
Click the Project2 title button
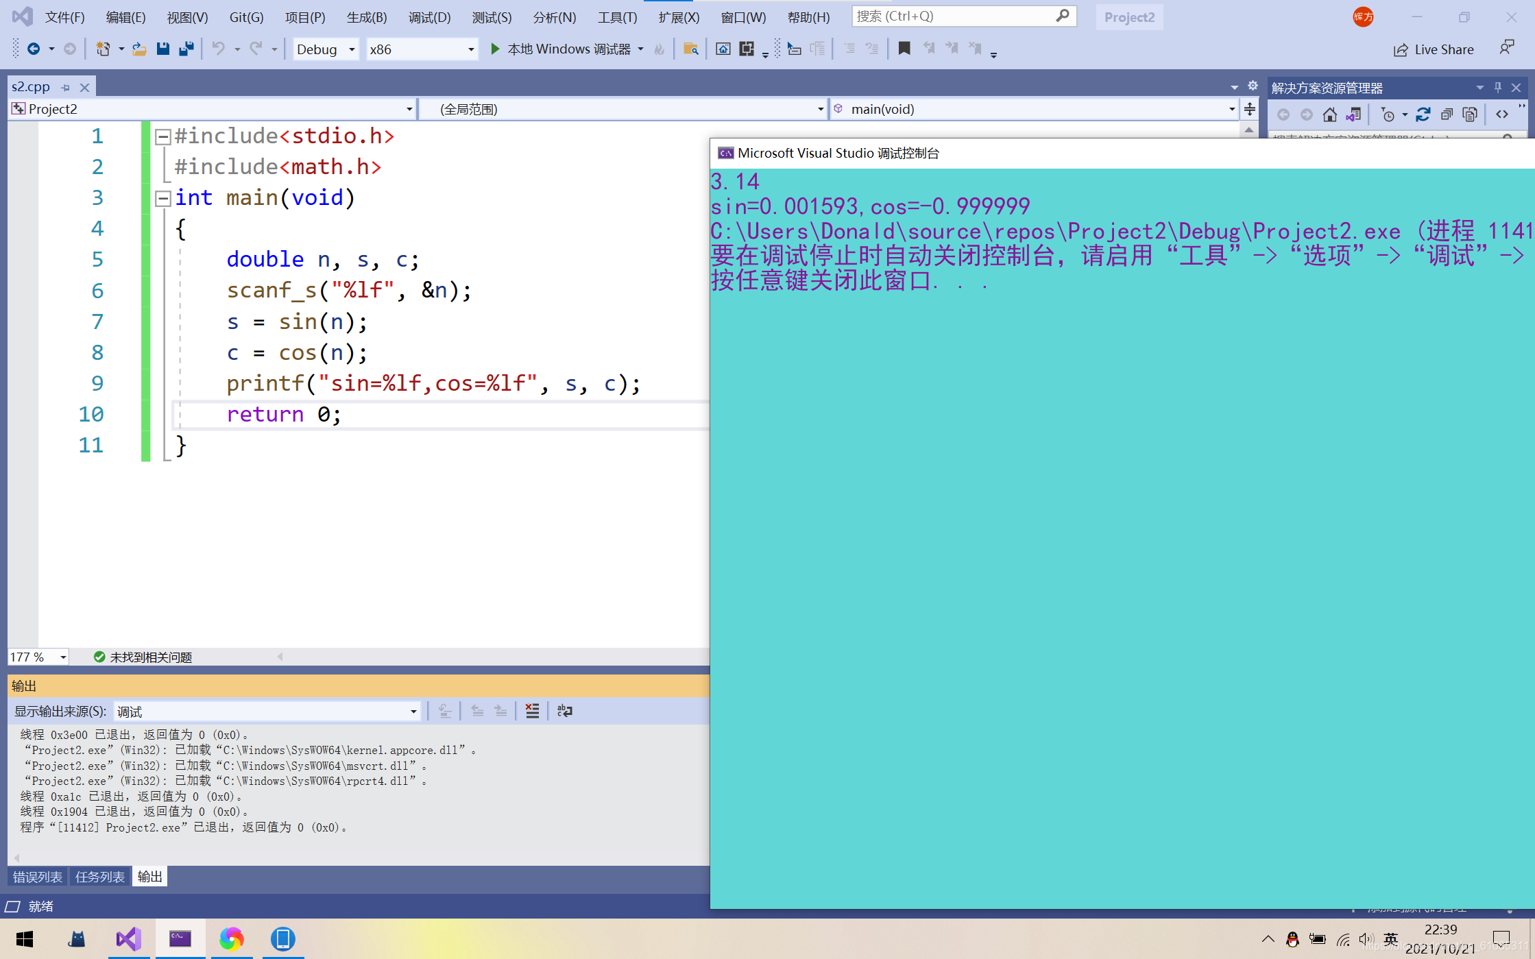click(1129, 17)
